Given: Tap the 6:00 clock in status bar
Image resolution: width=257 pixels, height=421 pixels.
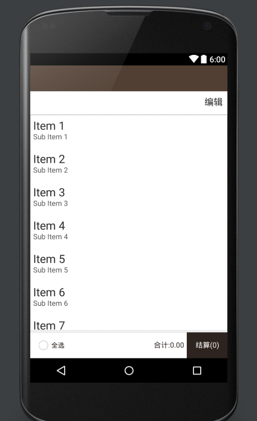Looking at the screenshot, I should [x=217, y=59].
